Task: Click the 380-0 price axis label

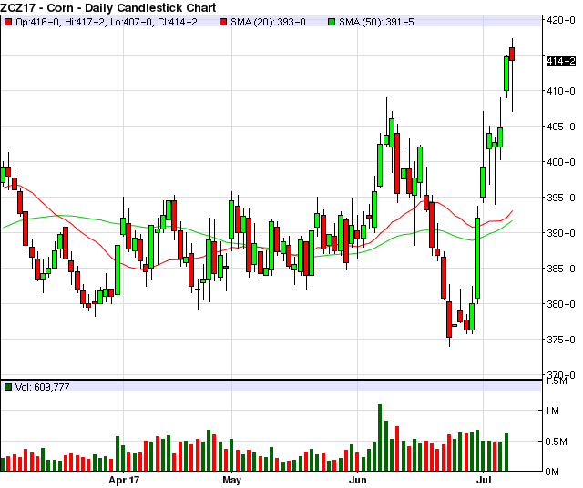Action: pyautogui.click(x=561, y=304)
